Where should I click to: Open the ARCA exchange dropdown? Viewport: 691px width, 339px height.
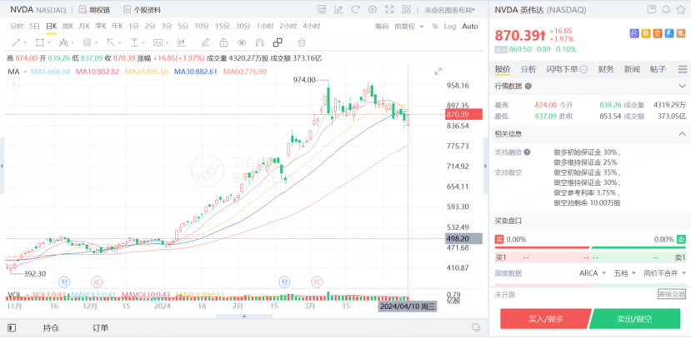(593, 273)
